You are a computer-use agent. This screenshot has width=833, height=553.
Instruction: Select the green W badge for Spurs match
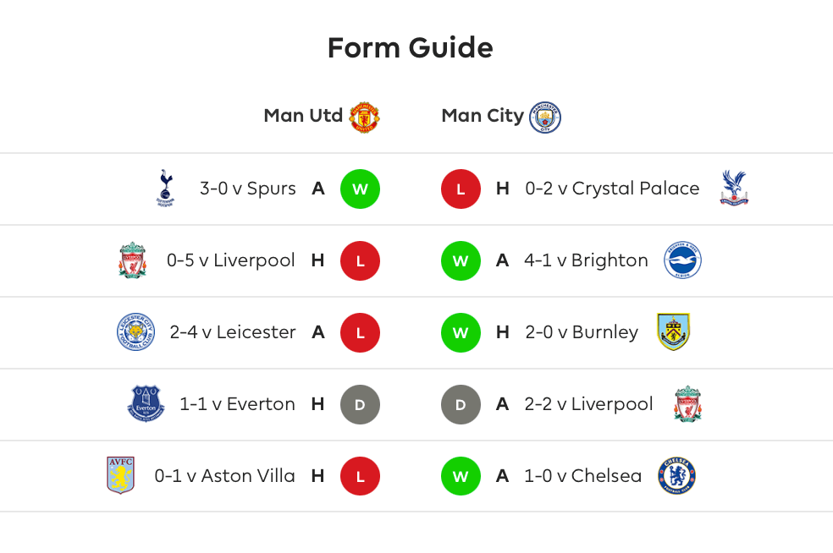click(360, 189)
